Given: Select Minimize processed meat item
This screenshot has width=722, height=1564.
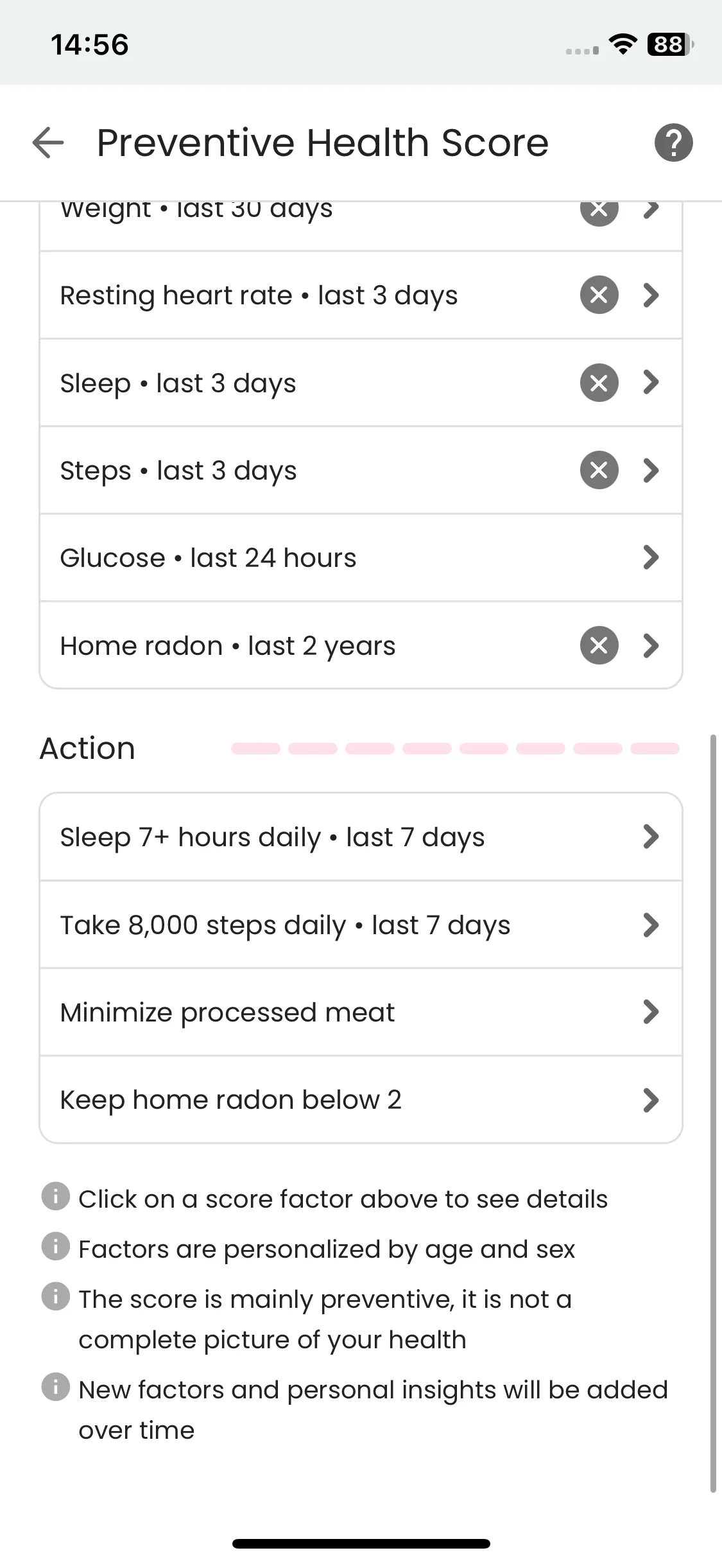Looking at the screenshot, I should coord(361,1012).
